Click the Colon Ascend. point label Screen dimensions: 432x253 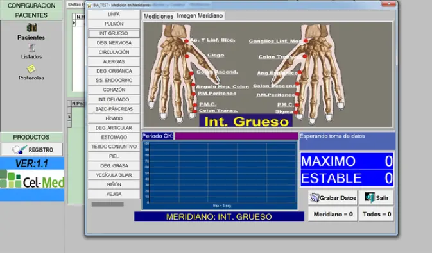pyautogui.click(x=217, y=72)
